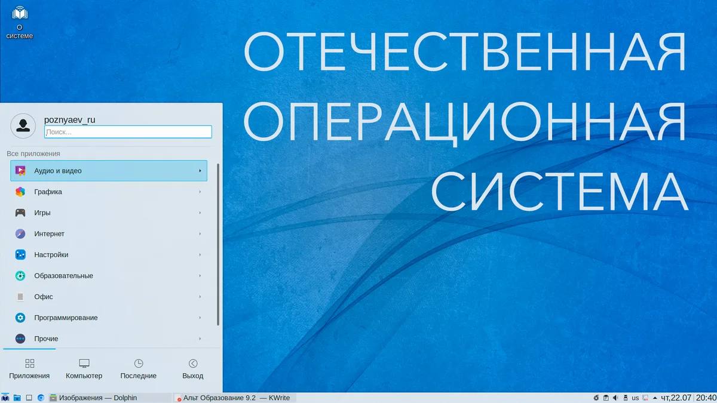Click the volume speaker tray icon

(615, 398)
